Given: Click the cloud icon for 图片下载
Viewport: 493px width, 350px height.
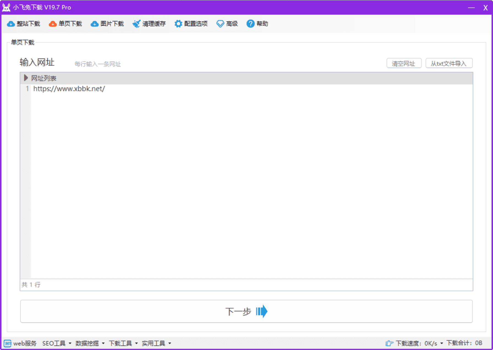Looking at the screenshot, I should click(94, 24).
